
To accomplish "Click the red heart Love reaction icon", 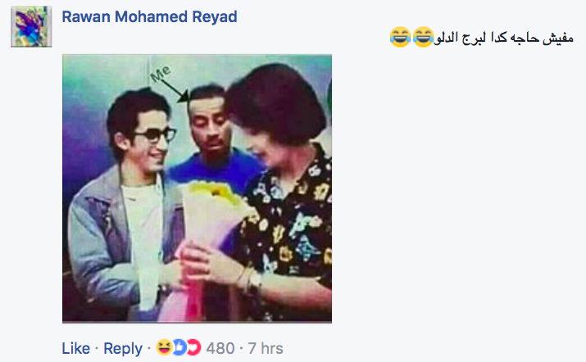I will (193, 347).
